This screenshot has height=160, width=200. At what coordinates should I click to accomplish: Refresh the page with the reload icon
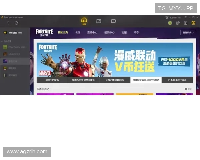click(16, 23)
